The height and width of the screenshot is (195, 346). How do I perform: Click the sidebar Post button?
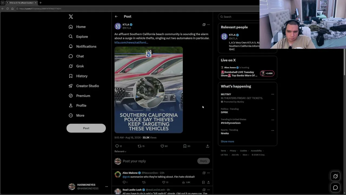[x=86, y=128]
